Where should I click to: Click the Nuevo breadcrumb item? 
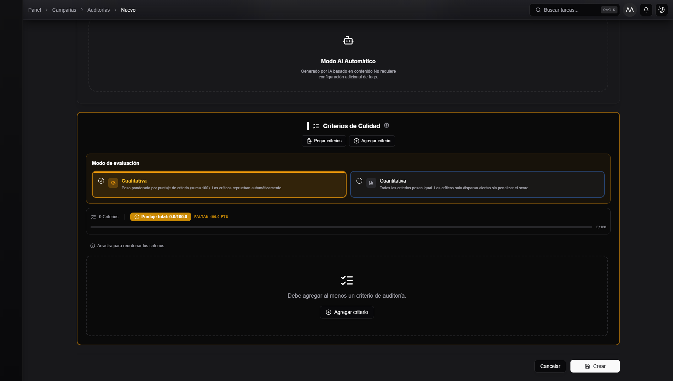click(x=128, y=10)
